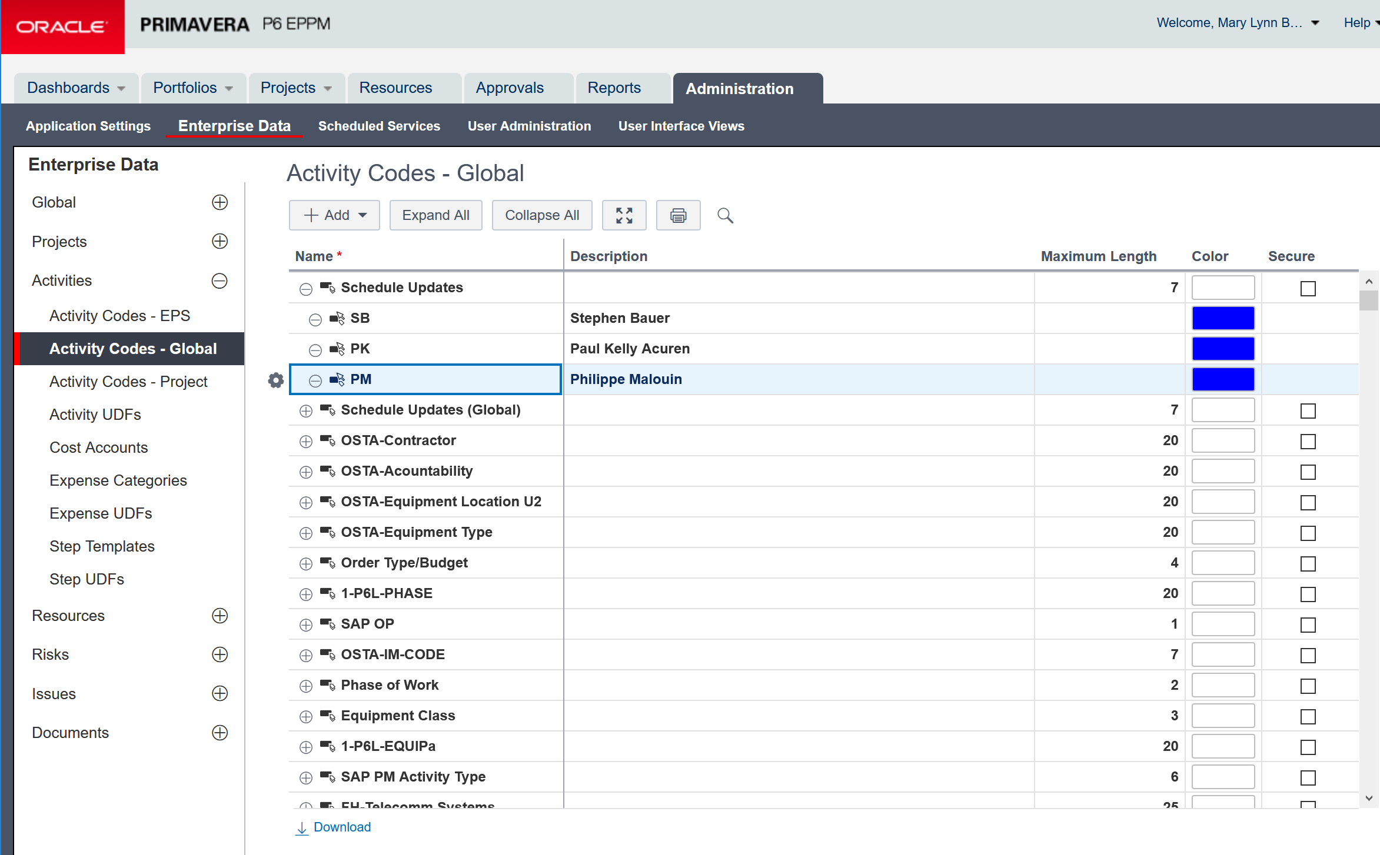The image size is (1380, 855).
Task: Click the code value icon beside SB
Action: click(337, 318)
